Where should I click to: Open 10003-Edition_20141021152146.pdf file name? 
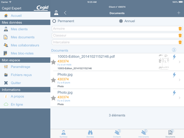pos(86,56)
